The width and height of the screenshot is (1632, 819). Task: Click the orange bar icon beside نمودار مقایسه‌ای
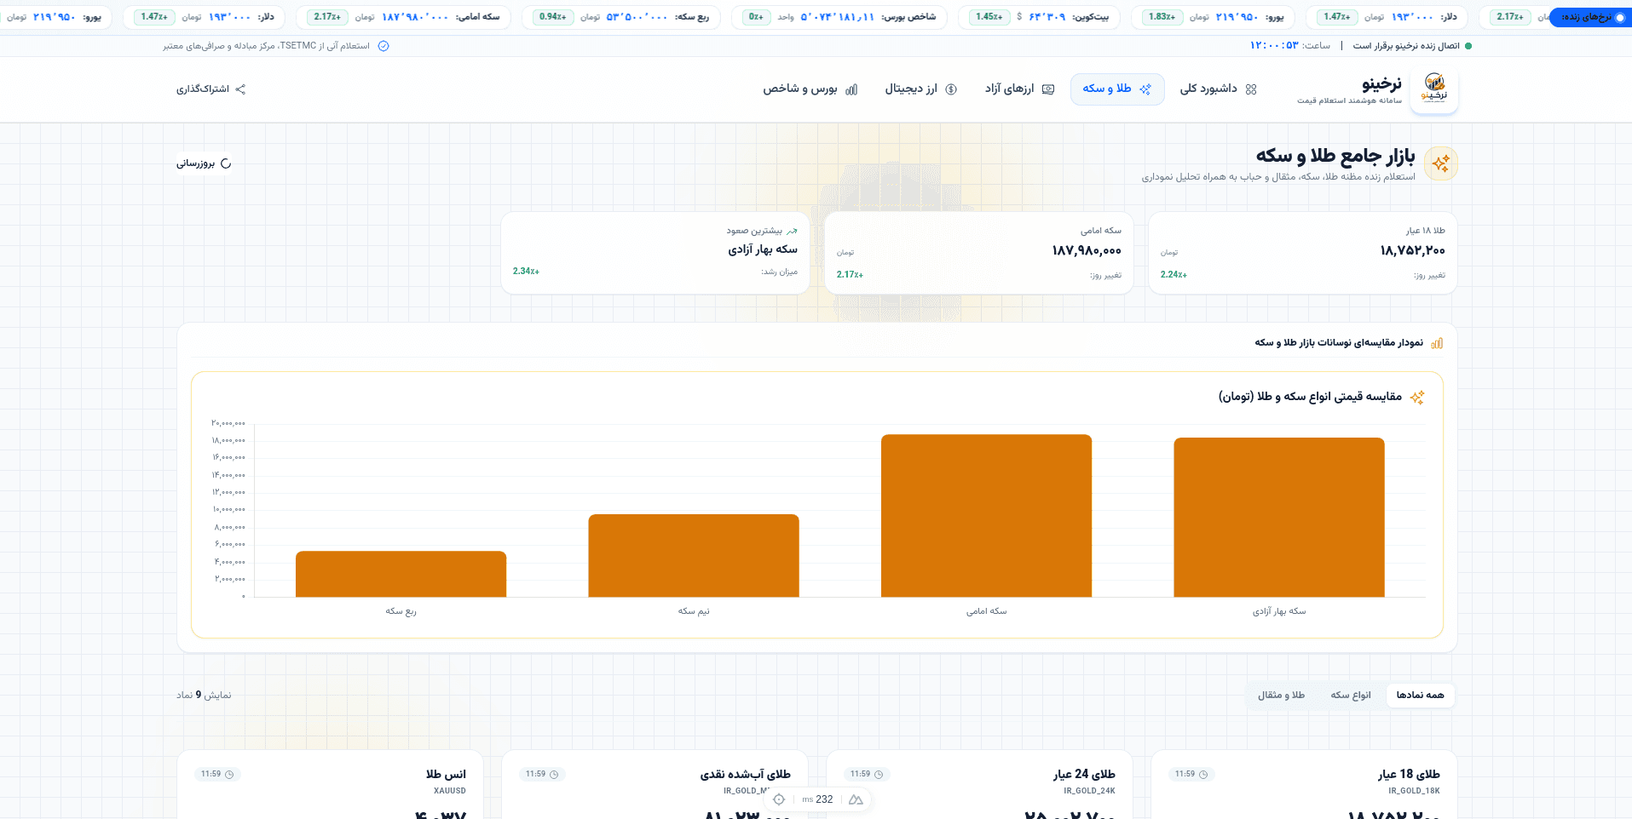pyautogui.click(x=1437, y=343)
